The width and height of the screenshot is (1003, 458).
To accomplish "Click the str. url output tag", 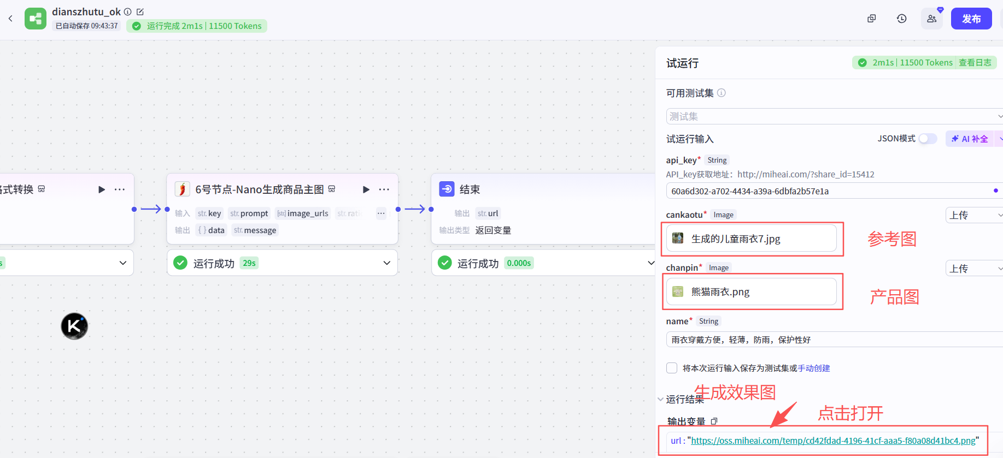I will (488, 213).
